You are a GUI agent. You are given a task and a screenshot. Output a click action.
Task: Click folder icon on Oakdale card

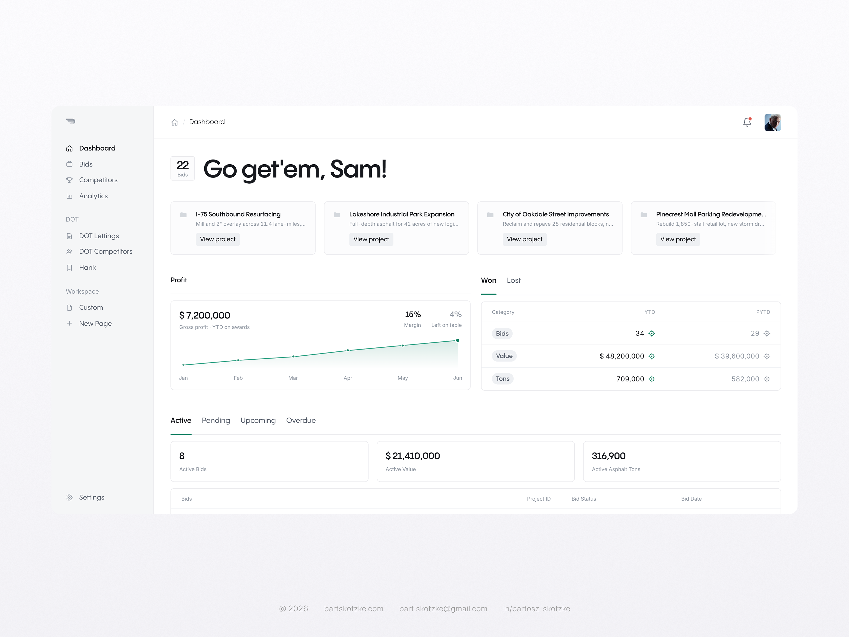pos(490,215)
